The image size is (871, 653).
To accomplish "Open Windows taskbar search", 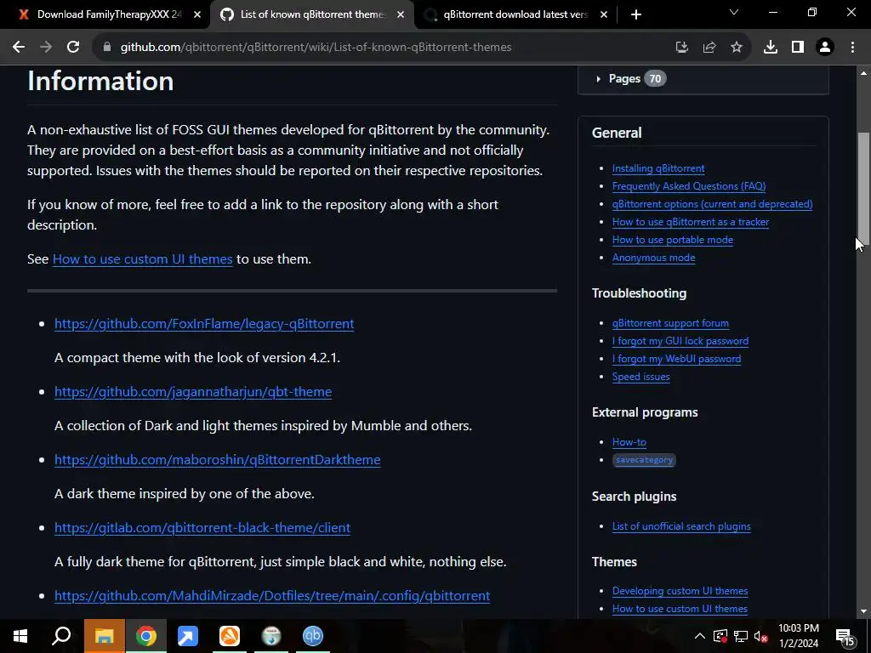I will 61,636.
